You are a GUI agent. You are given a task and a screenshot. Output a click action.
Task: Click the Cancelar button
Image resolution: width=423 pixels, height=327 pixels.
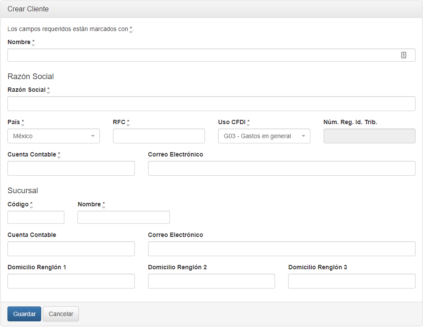(61, 314)
